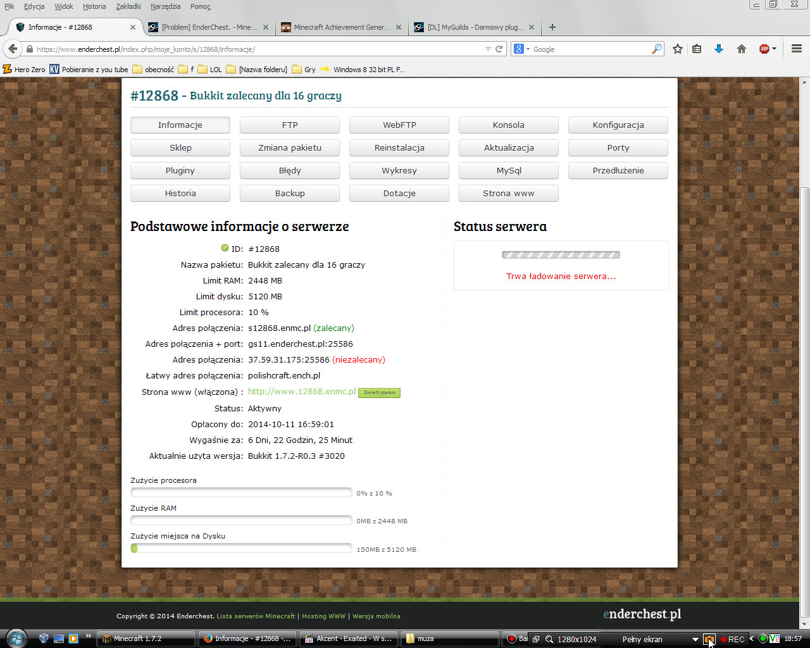Open the downloads arrow icon
Viewport: 810px width, 648px height.
point(719,49)
